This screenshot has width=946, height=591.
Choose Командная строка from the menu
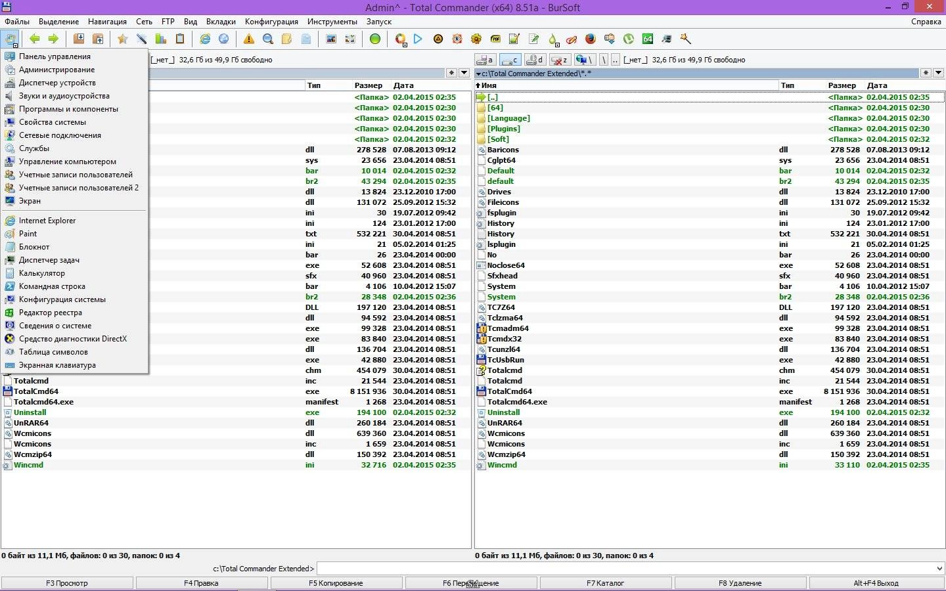[75, 286]
